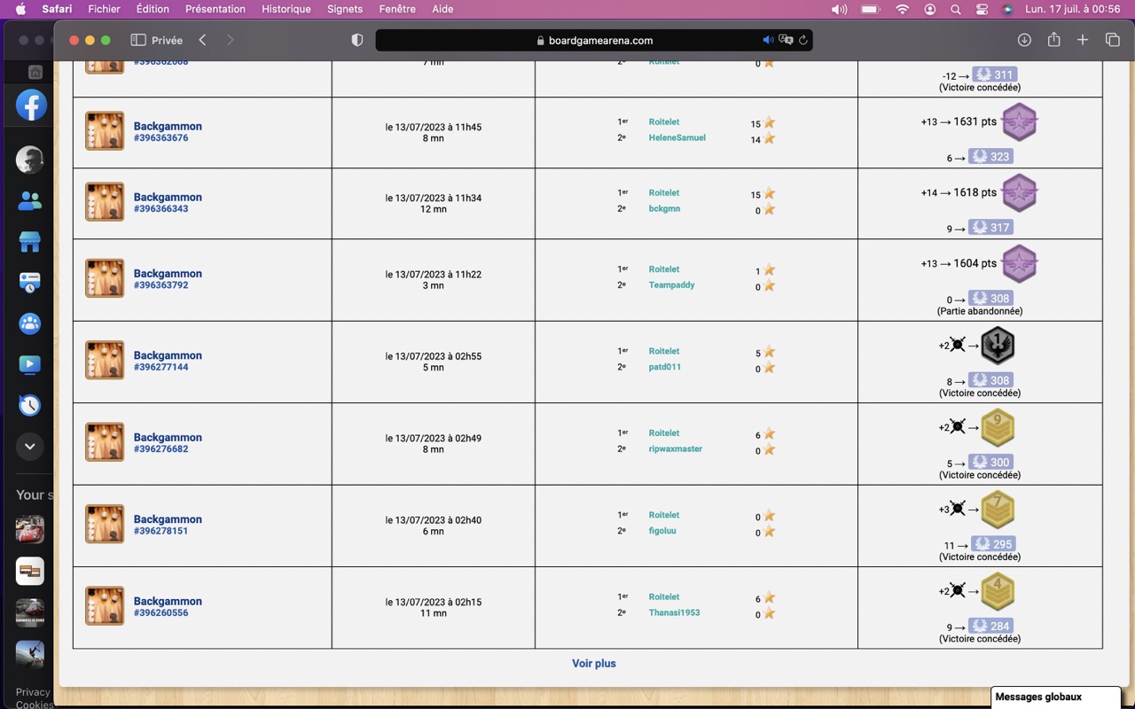
Task: Open player Teampaddy's profile
Action: click(671, 285)
